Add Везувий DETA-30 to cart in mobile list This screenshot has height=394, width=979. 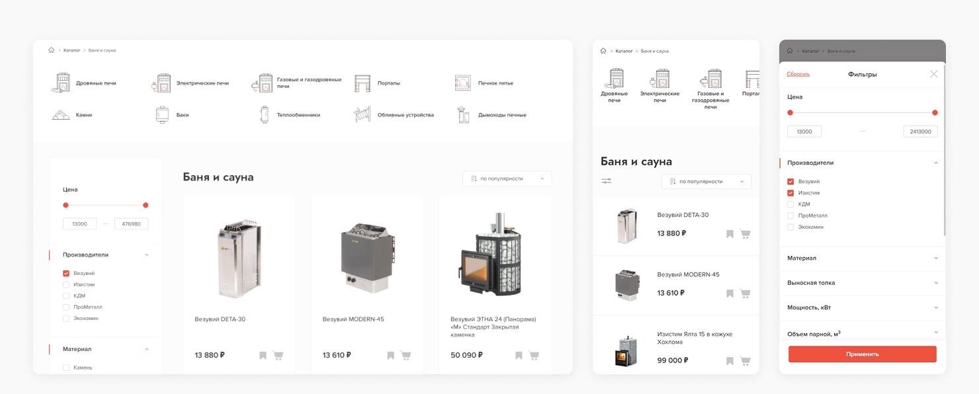coord(745,234)
